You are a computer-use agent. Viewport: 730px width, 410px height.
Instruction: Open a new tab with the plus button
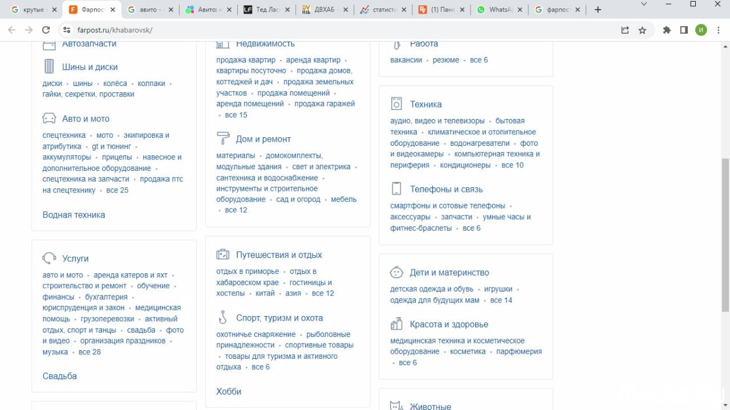coord(598,10)
